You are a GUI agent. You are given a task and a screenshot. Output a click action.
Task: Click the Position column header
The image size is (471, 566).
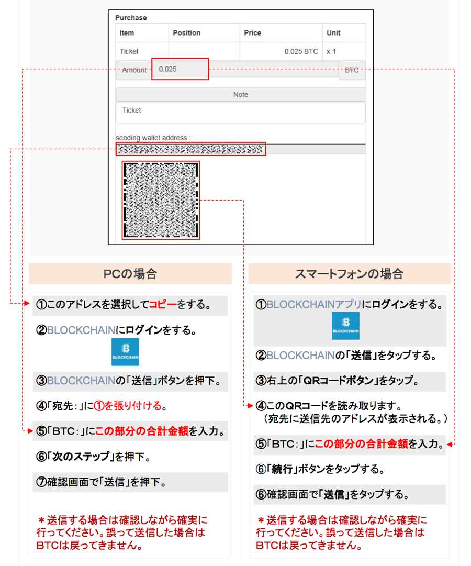(x=187, y=33)
